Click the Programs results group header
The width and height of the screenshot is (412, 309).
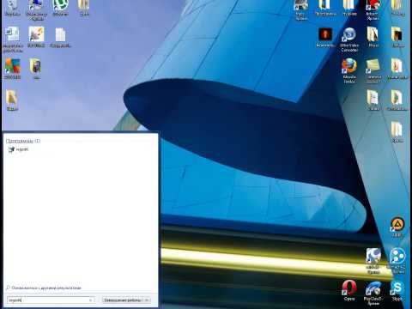tap(23, 141)
